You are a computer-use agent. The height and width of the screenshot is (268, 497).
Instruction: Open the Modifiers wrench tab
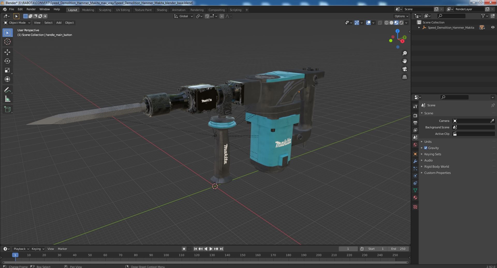(x=415, y=161)
